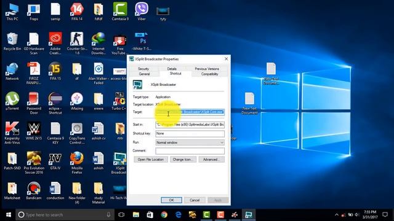The width and height of the screenshot is (394, 221).
Task: Expand the Run window mode dropdown
Action: [x=190, y=142]
